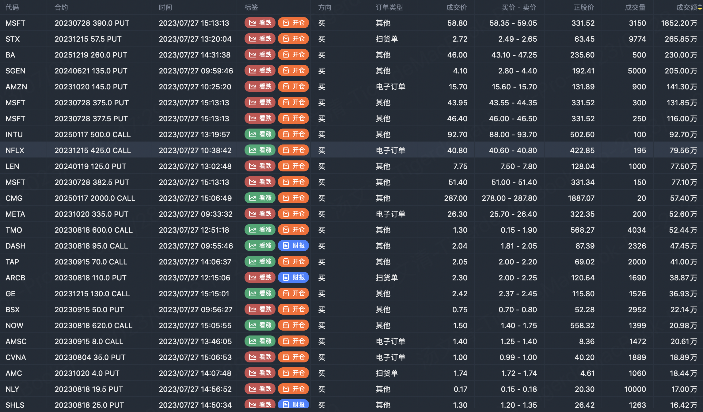Image resolution: width=703 pixels, height=412 pixels.
Task: Select contract 20251219 260.0 PUT
Action: tap(91, 55)
